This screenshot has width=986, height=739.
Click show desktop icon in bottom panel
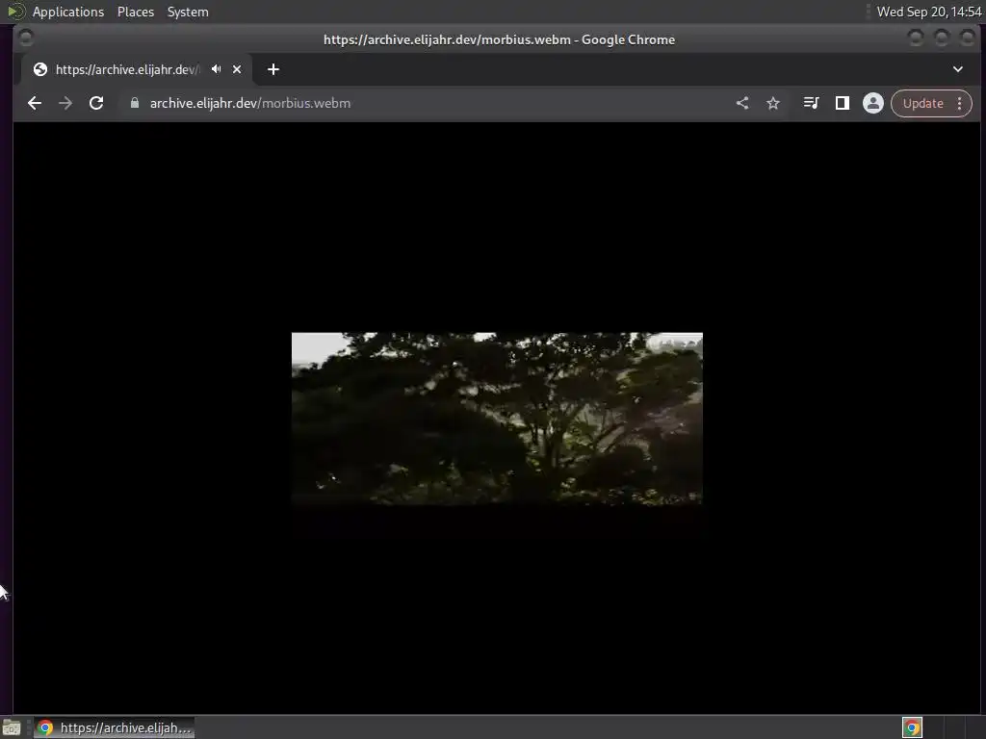tap(12, 727)
